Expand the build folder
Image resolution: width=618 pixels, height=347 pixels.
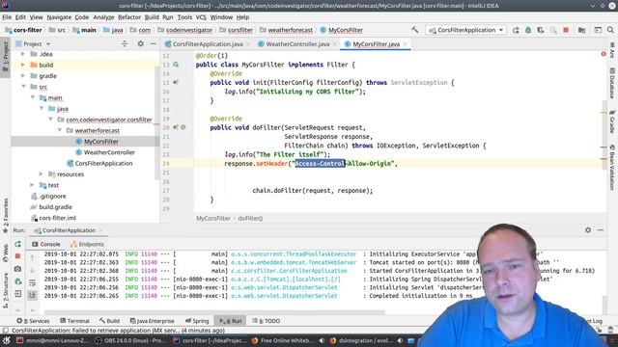[23, 65]
